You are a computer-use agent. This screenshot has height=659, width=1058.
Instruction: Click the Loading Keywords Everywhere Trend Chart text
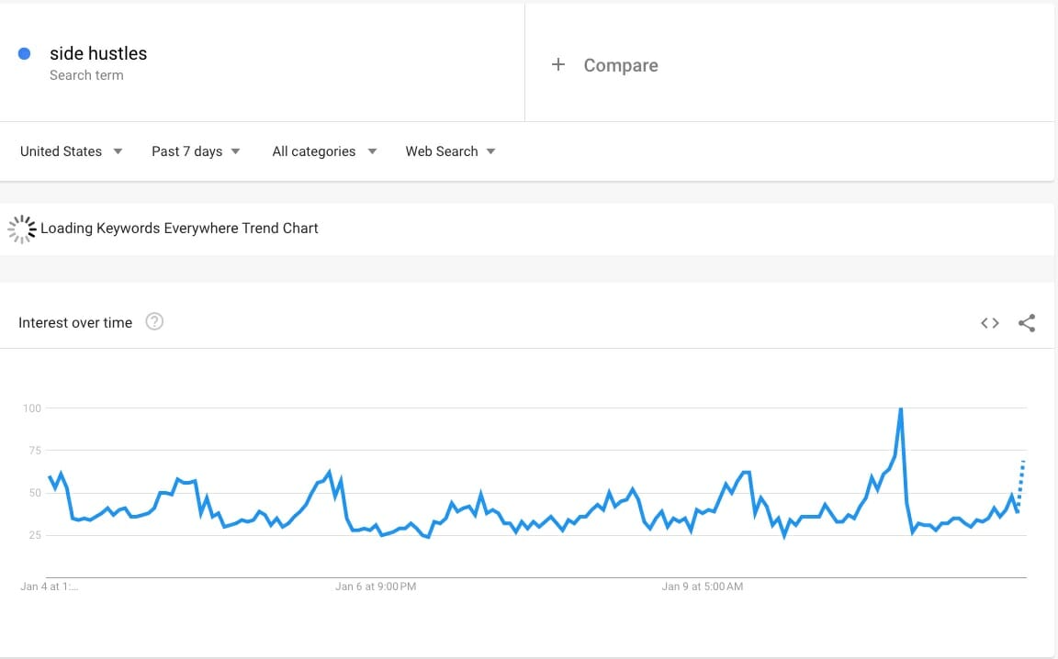click(179, 229)
